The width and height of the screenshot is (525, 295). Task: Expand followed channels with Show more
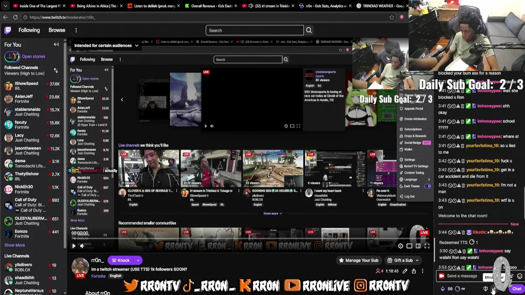(14, 245)
